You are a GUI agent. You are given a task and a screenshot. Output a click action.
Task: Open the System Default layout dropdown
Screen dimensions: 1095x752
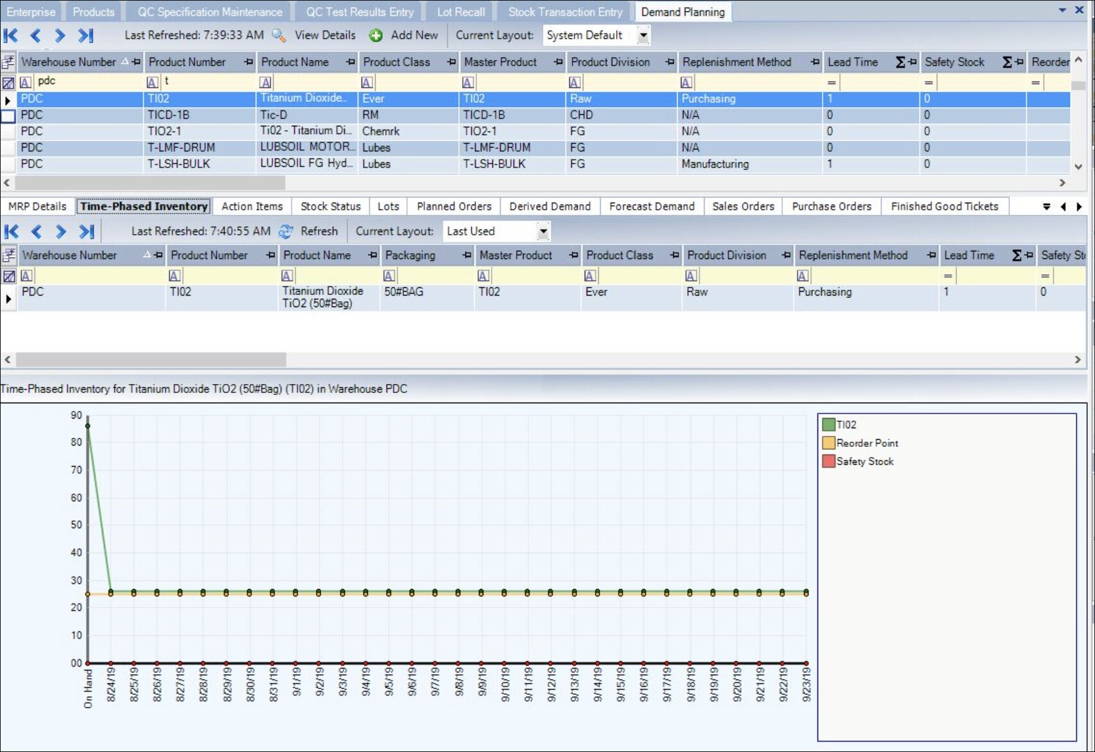(643, 36)
